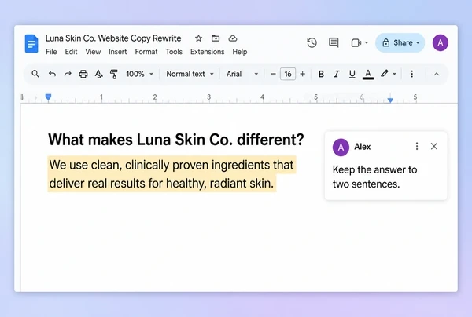The image size is (472, 317).
Task: Star the document
Action: [198, 38]
